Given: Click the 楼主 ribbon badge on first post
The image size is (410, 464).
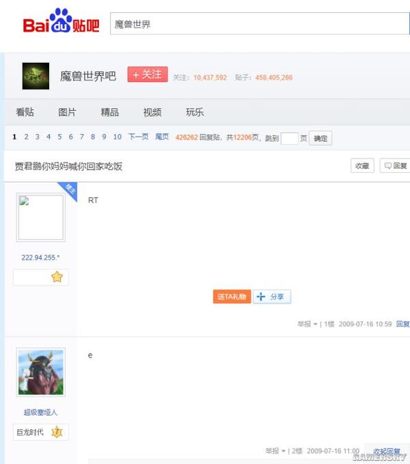Looking at the screenshot, I should [69, 189].
